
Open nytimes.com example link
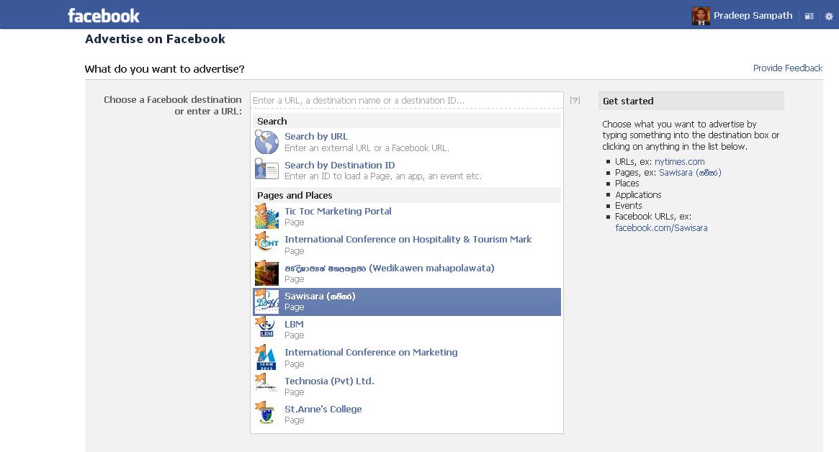coord(680,161)
